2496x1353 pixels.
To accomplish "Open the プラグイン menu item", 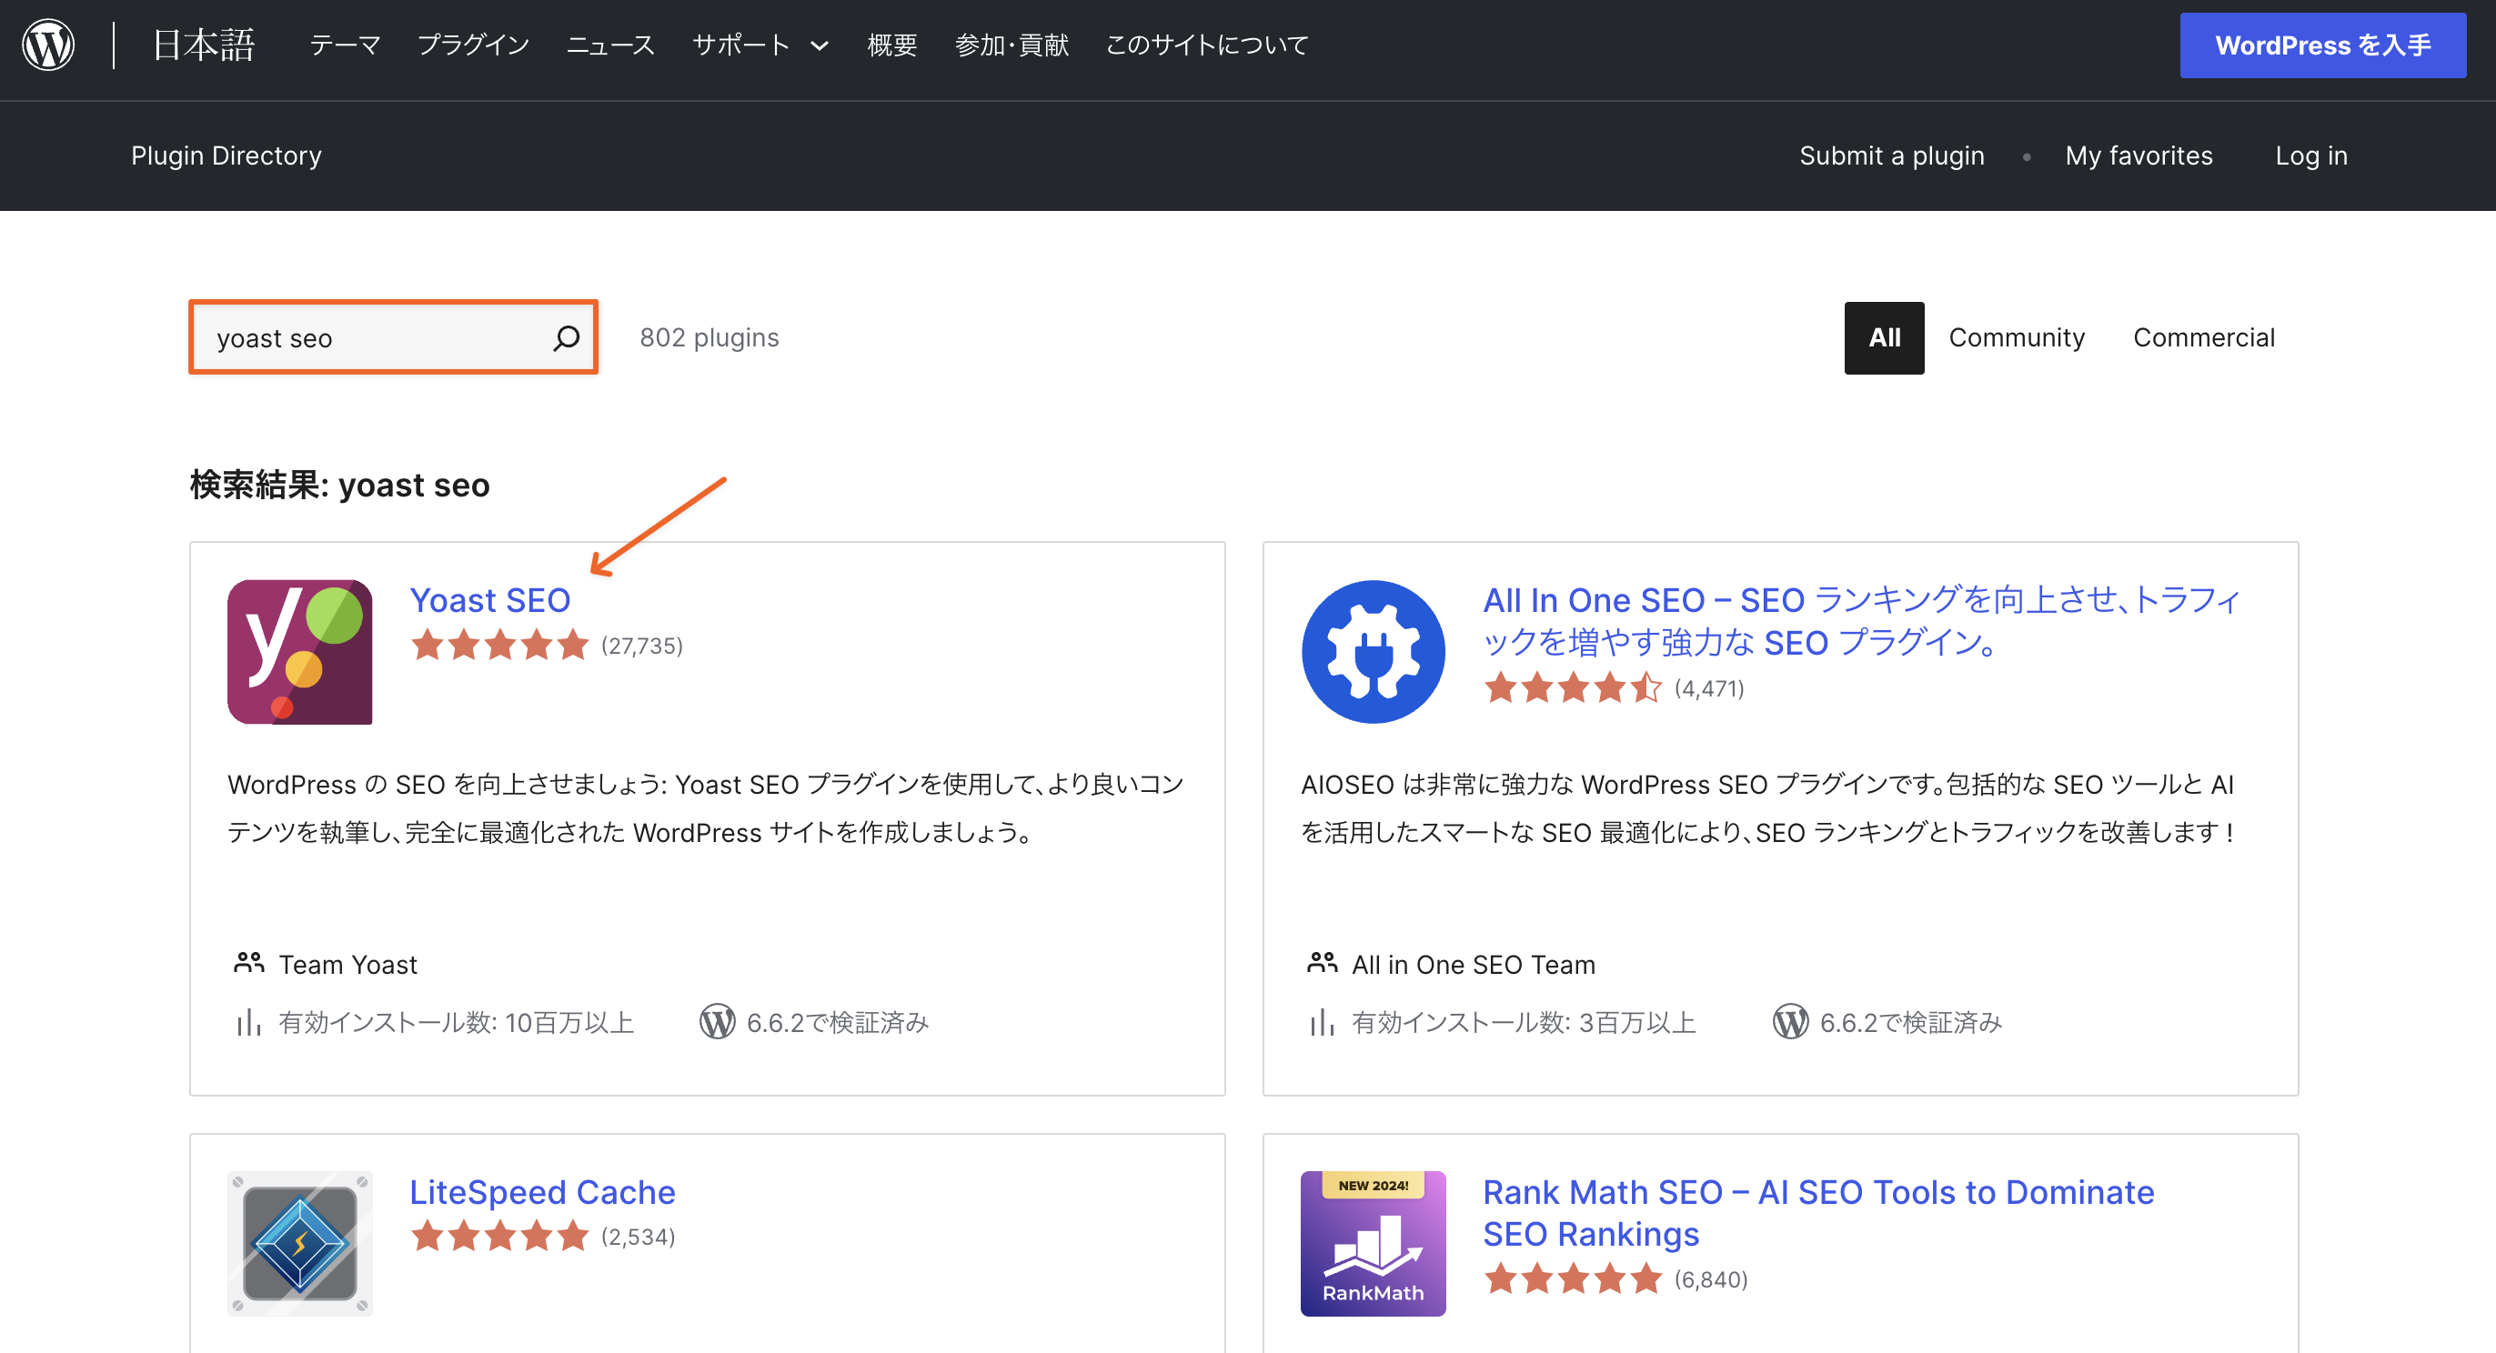I will [473, 45].
